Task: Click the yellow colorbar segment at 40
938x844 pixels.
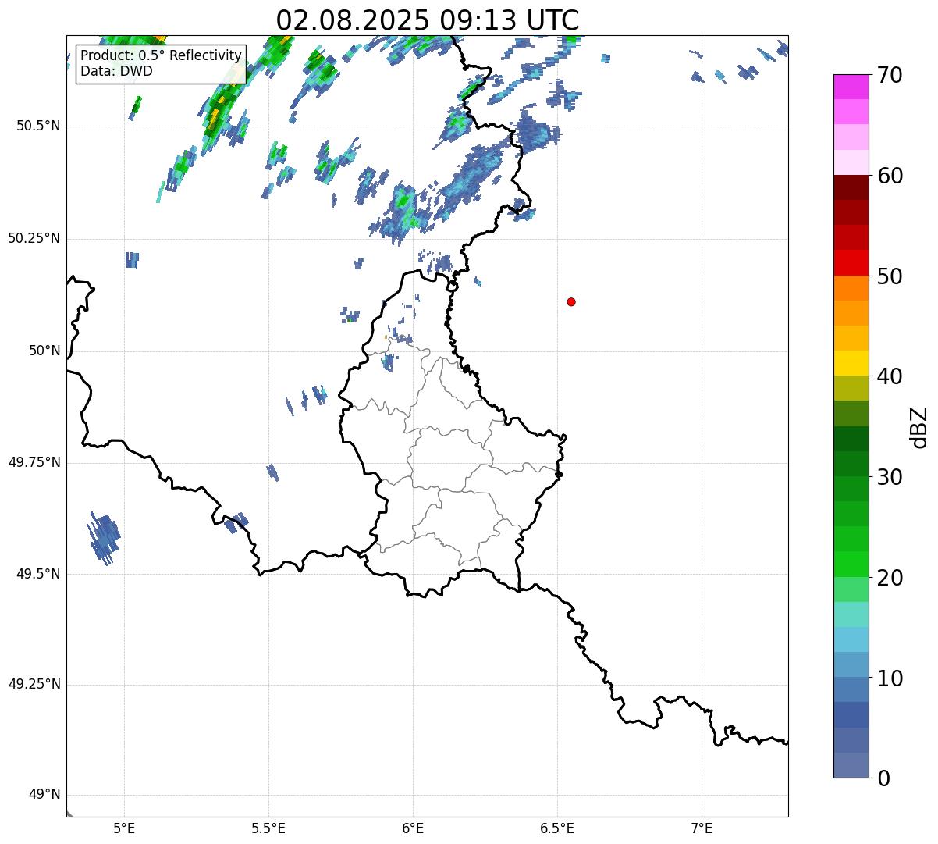Action: (x=851, y=363)
